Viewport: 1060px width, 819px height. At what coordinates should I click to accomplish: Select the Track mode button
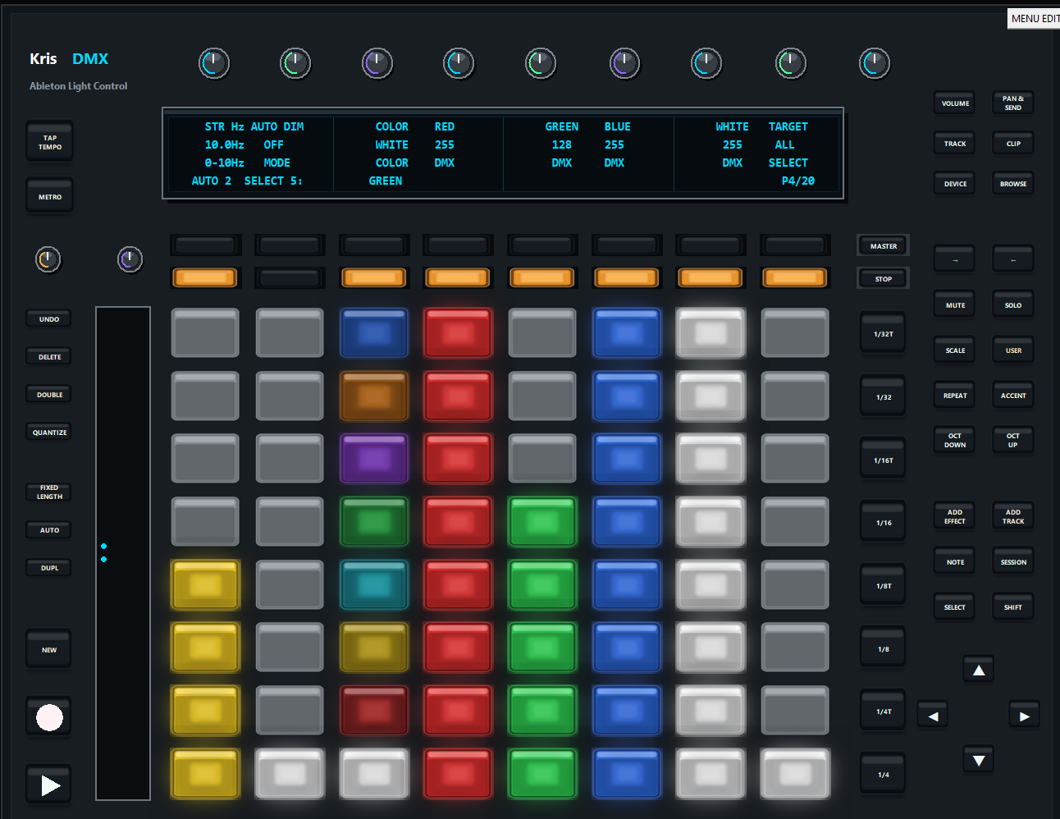[954, 144]
